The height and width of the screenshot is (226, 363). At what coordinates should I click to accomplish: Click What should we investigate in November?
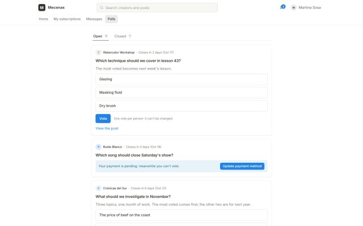pos(133,197)
